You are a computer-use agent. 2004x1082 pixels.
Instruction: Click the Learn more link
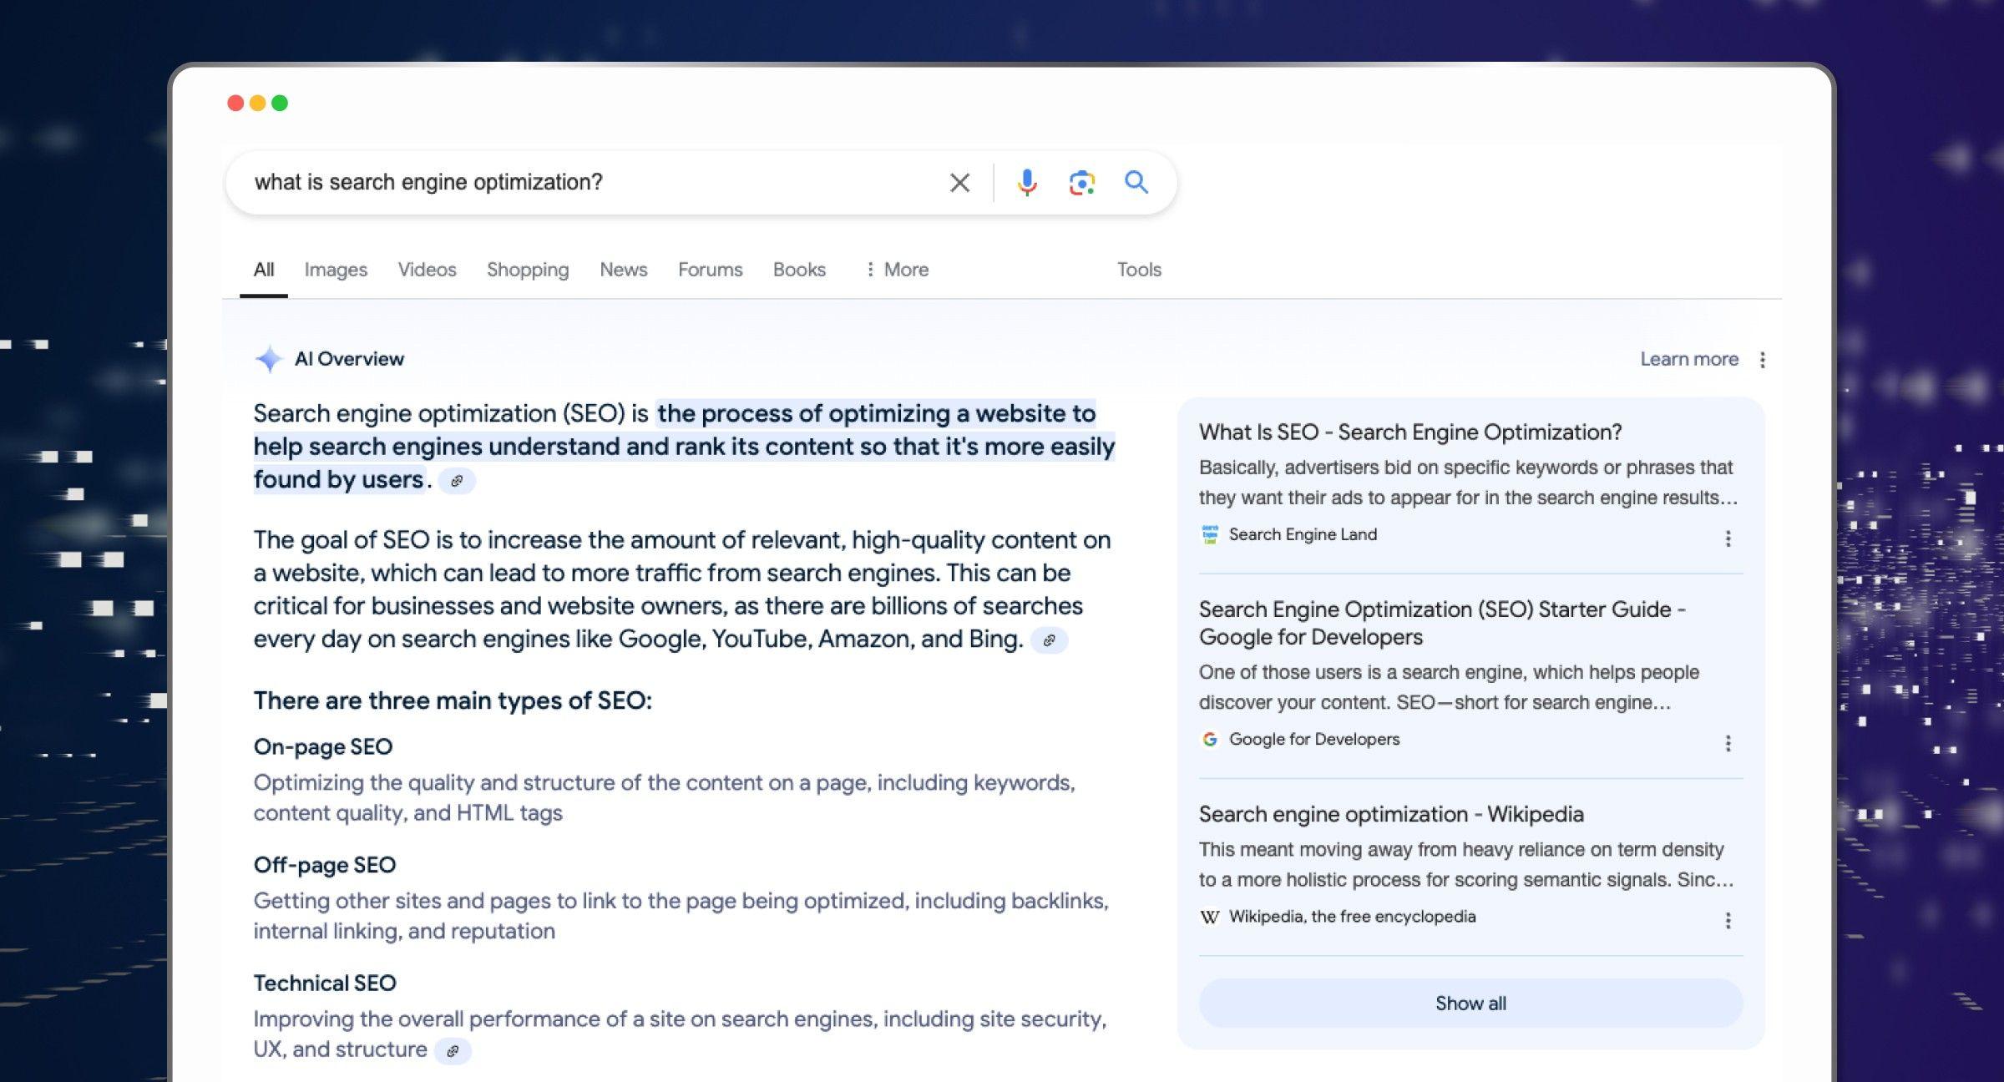(1688, 359)
